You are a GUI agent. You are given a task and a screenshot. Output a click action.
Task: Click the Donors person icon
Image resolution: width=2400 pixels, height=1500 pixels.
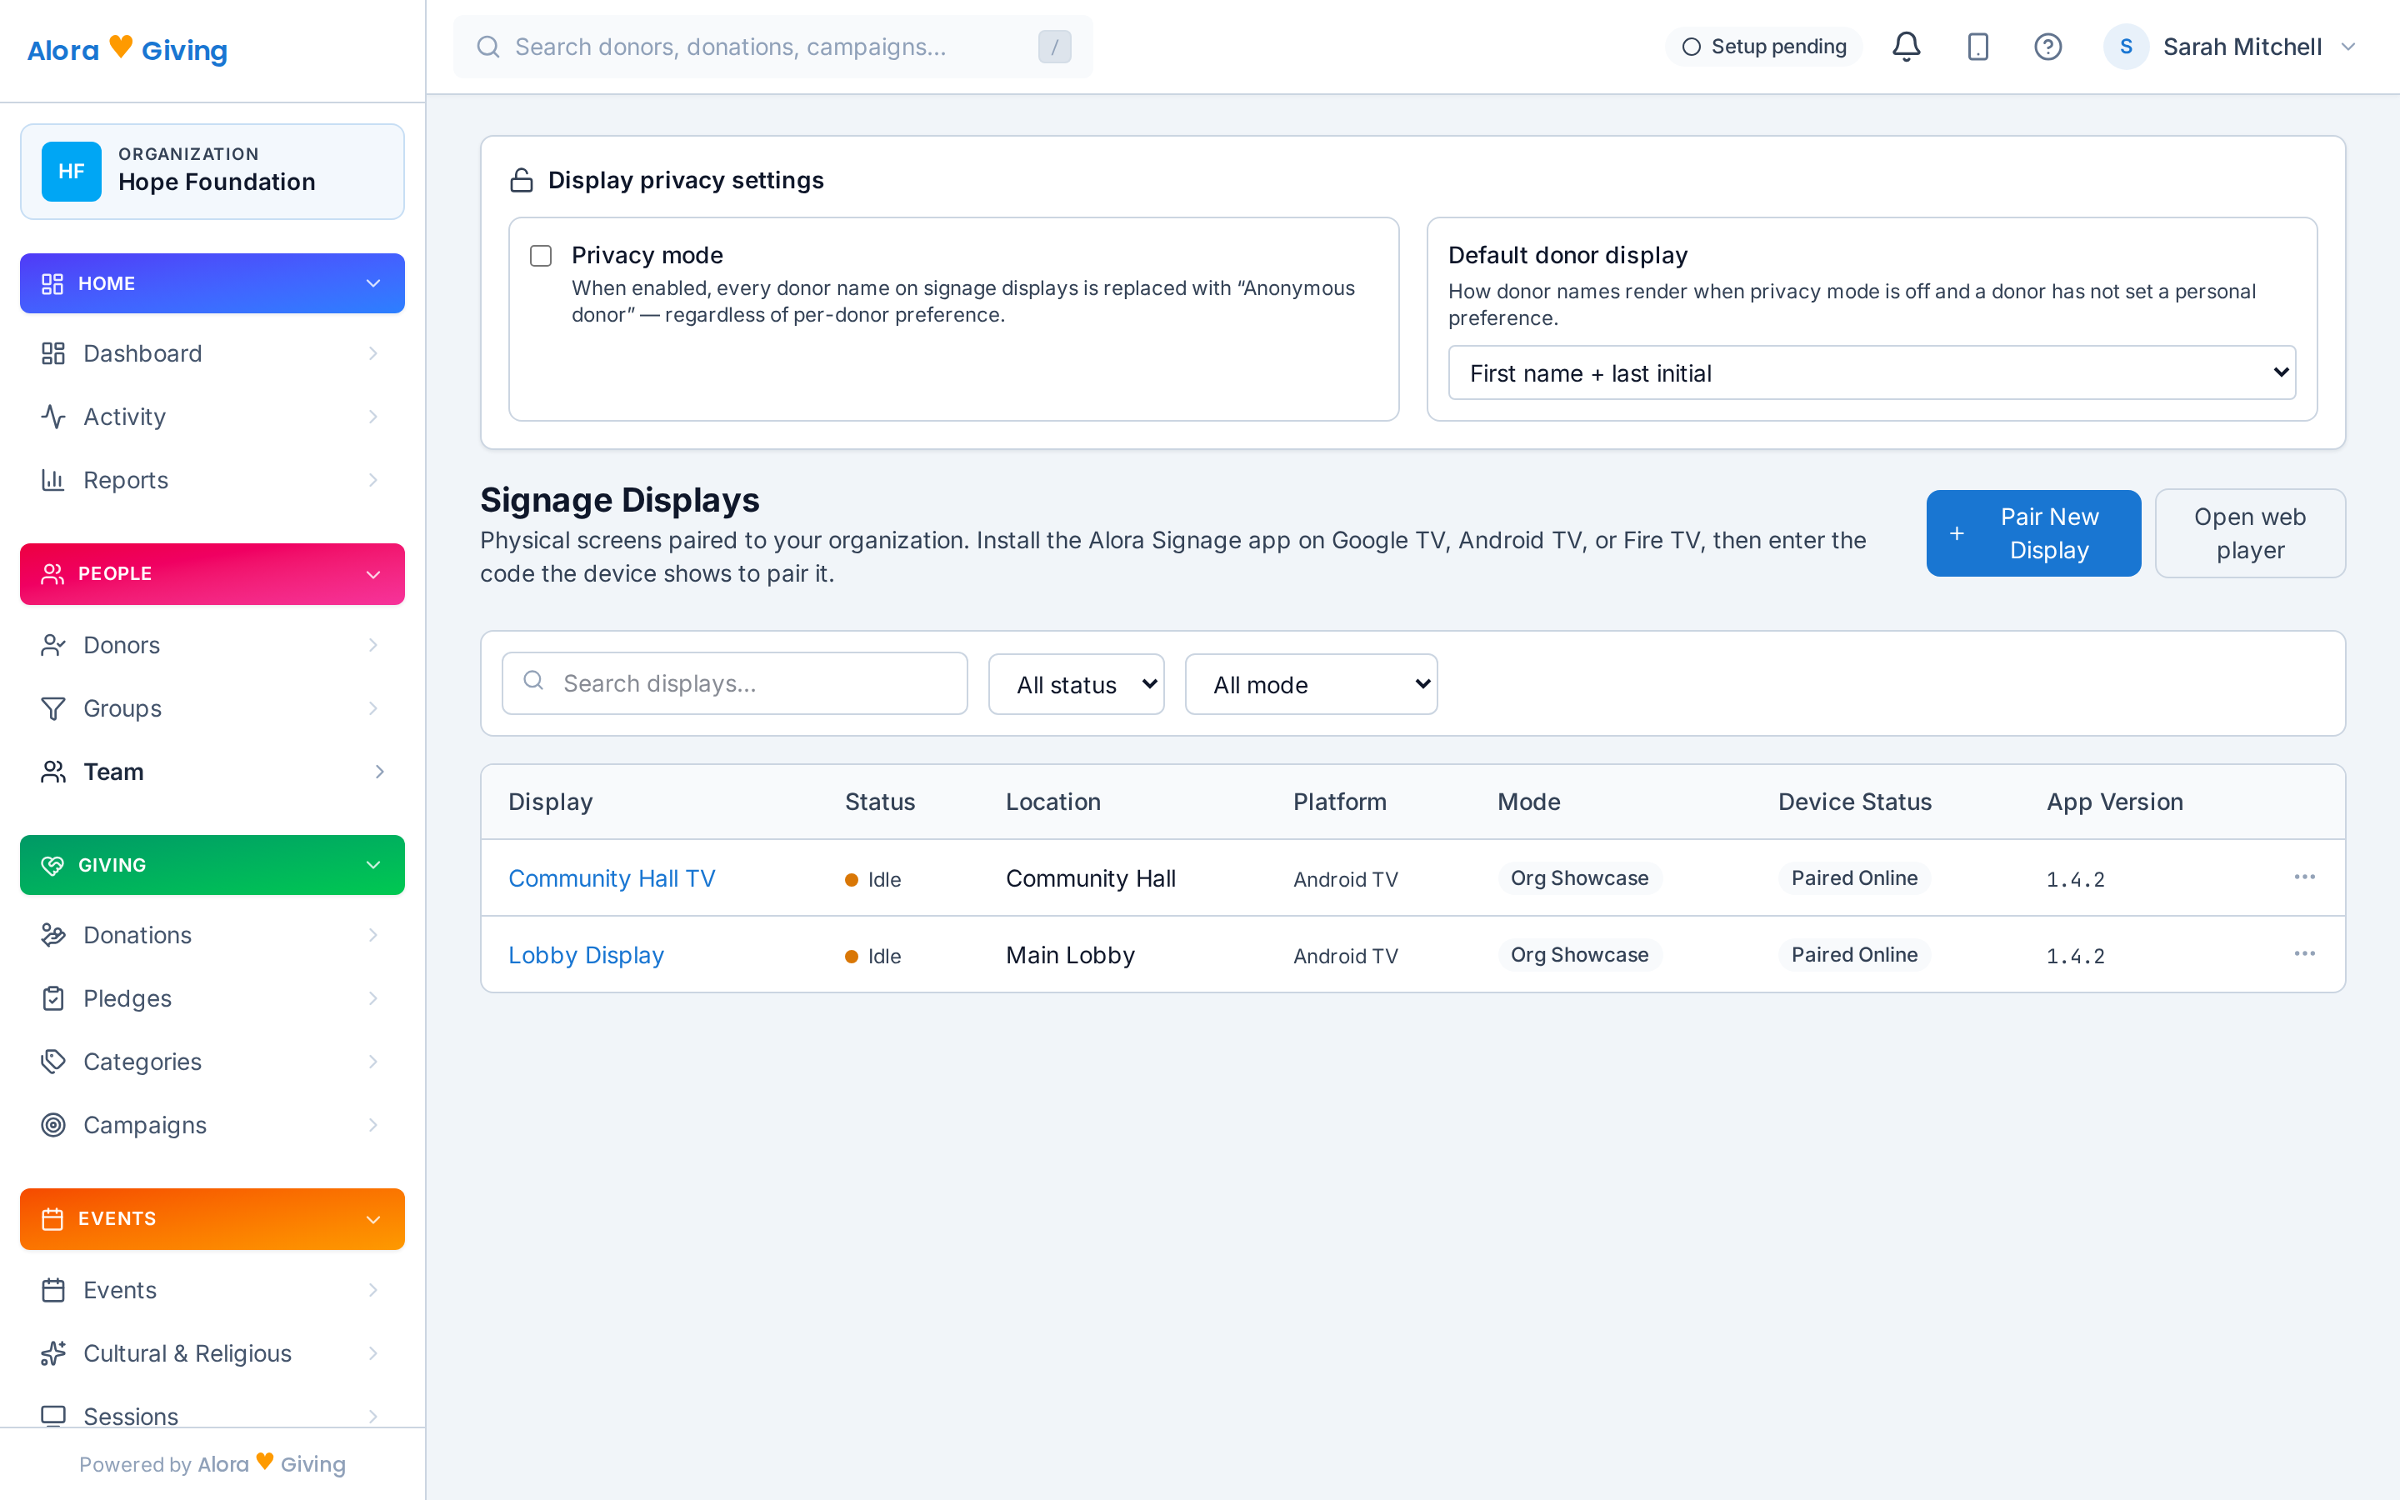52,645
